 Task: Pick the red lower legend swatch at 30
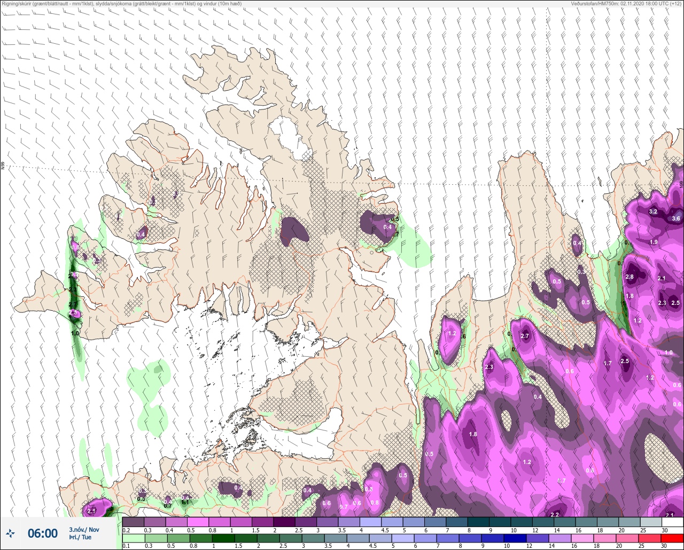pos(672,538)
